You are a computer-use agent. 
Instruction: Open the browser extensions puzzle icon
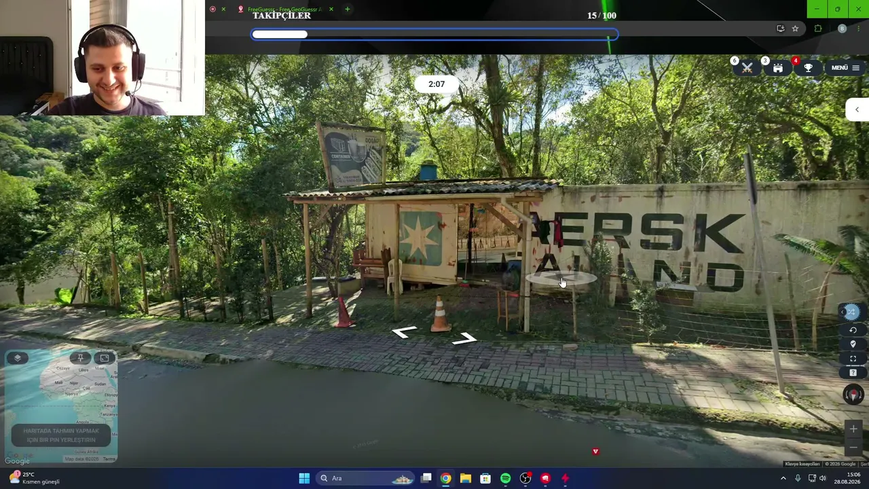[818, 29]
